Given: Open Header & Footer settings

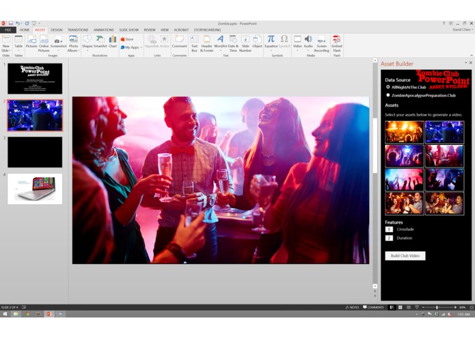Looking at the screenshot, I should [206, 43].
